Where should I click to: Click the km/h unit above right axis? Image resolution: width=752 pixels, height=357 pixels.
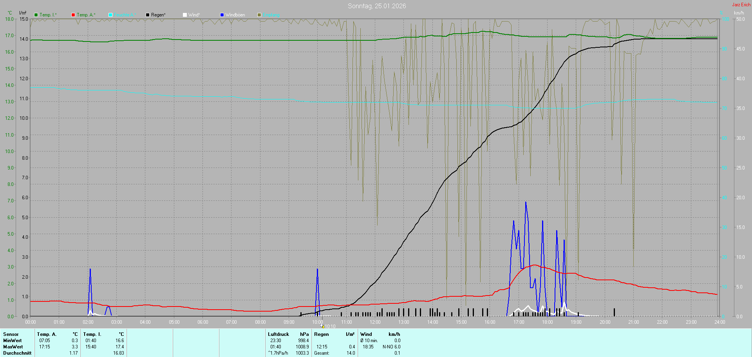point(739,13)
